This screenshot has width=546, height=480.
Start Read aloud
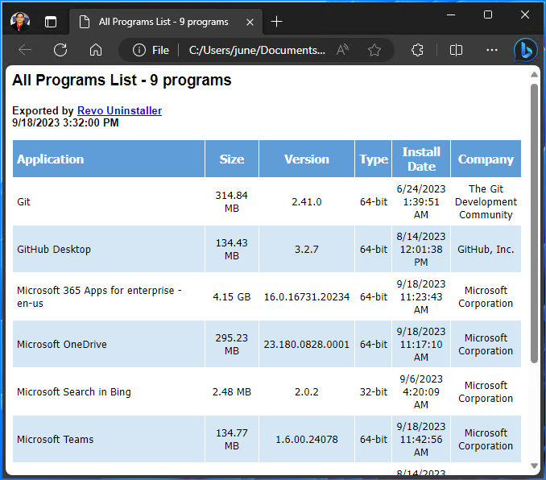click(342, 50)
